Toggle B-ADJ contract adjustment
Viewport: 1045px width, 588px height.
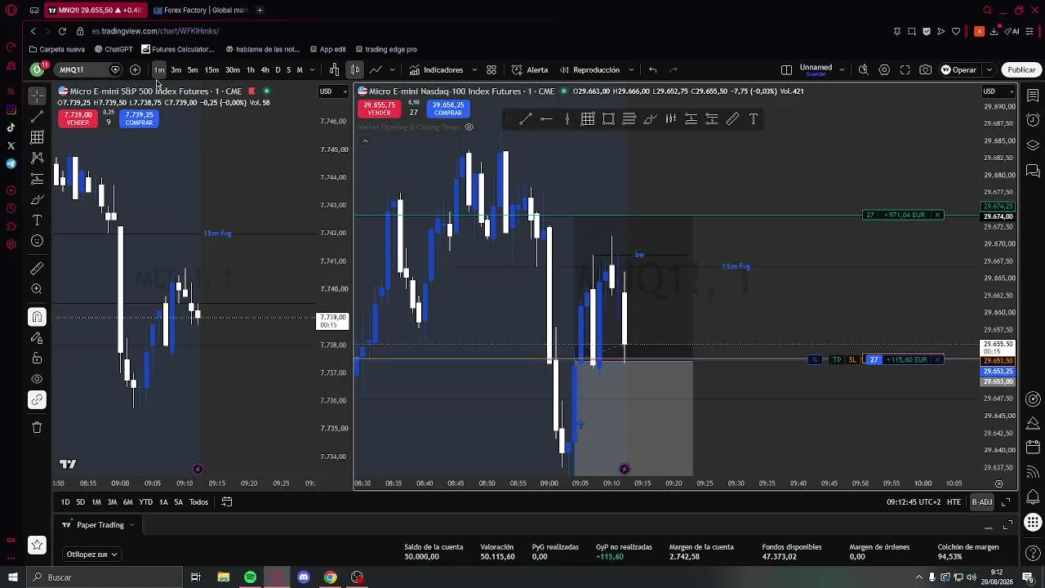(x=981, y=502)
